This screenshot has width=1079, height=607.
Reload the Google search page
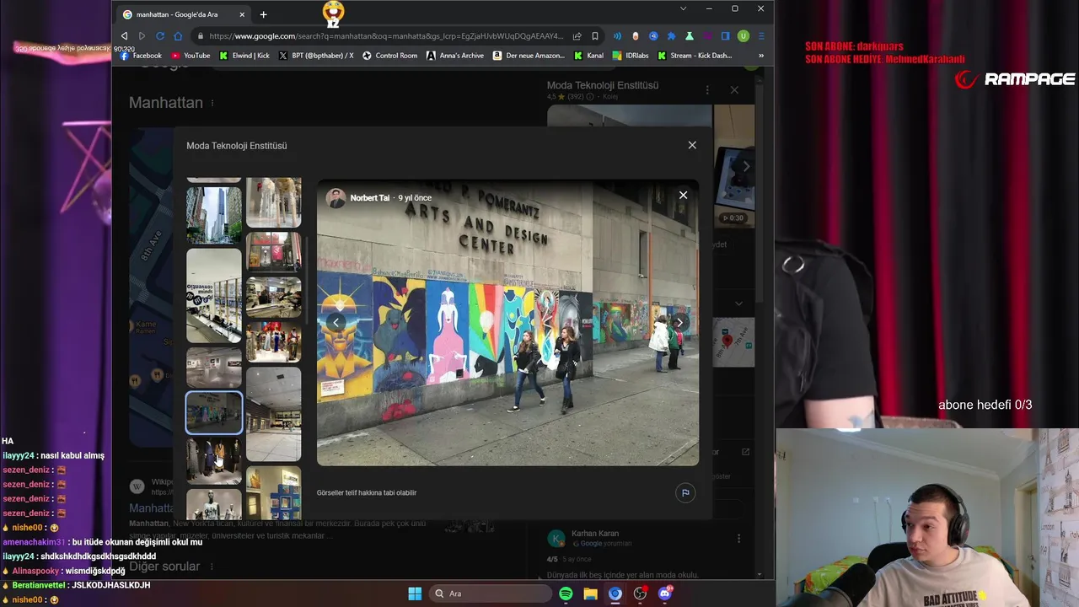[160, 36]
